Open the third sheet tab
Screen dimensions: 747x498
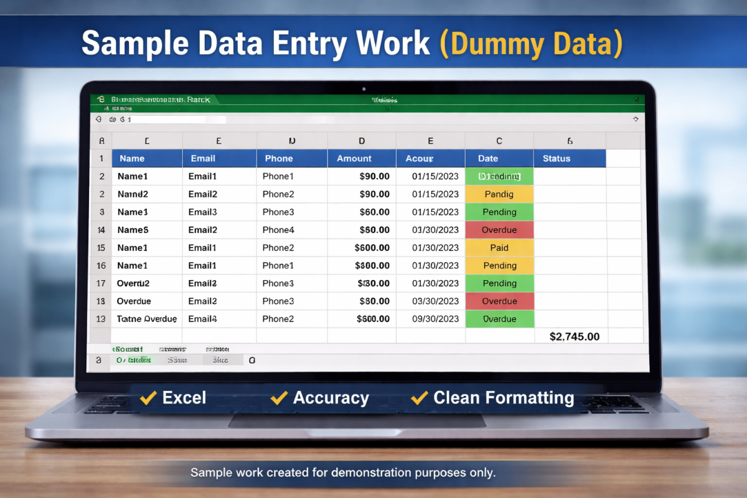click(x=220, y=360)
